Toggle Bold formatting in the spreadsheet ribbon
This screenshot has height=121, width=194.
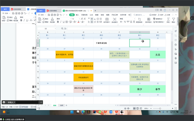click(x=58, y=22)
